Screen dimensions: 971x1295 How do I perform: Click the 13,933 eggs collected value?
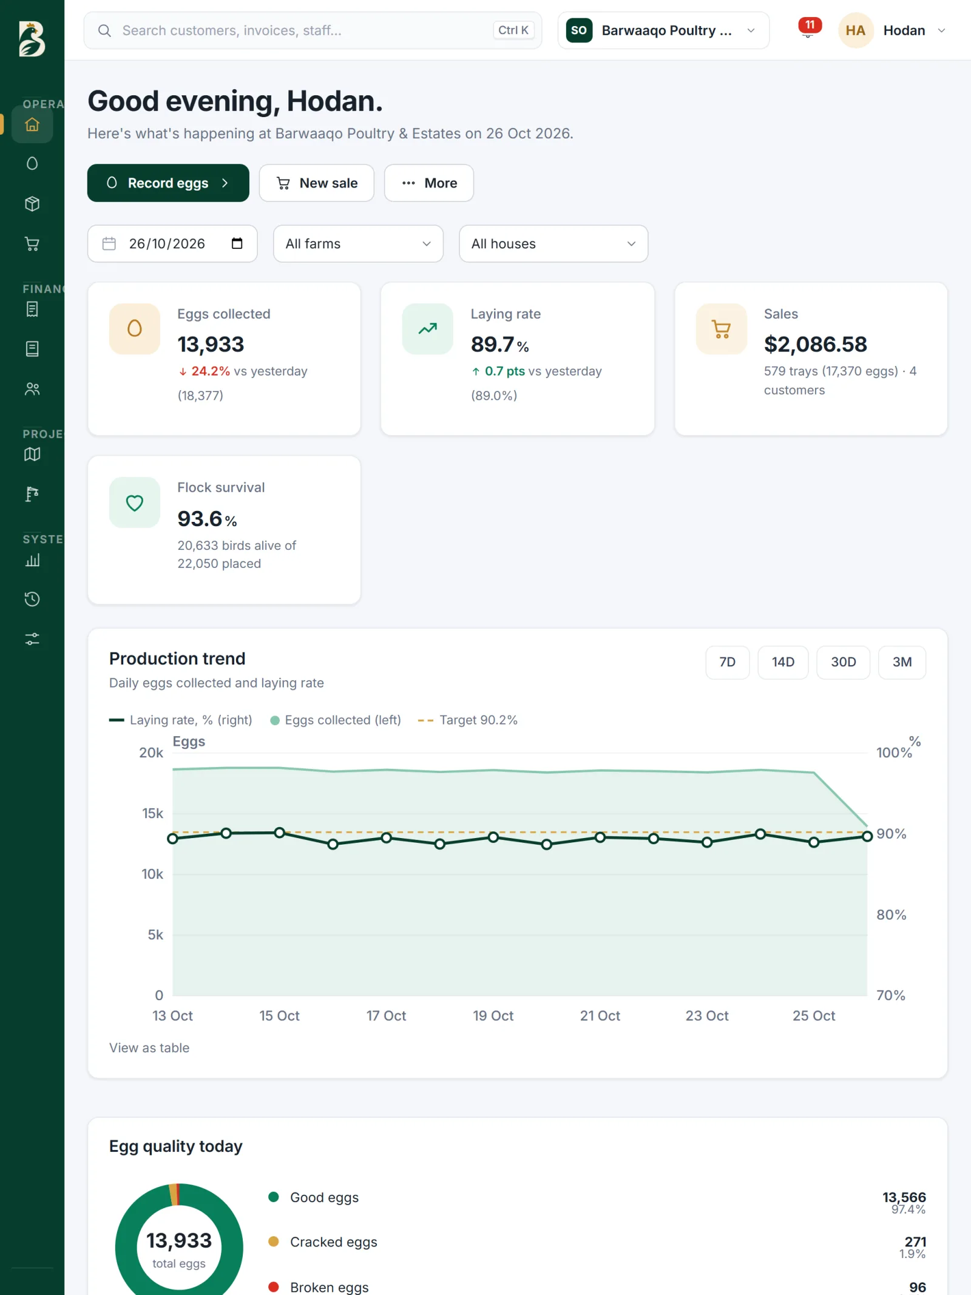coord(211,345)
